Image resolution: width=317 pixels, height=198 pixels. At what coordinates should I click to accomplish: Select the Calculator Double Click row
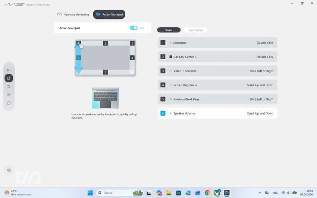(x=217, y=43)
